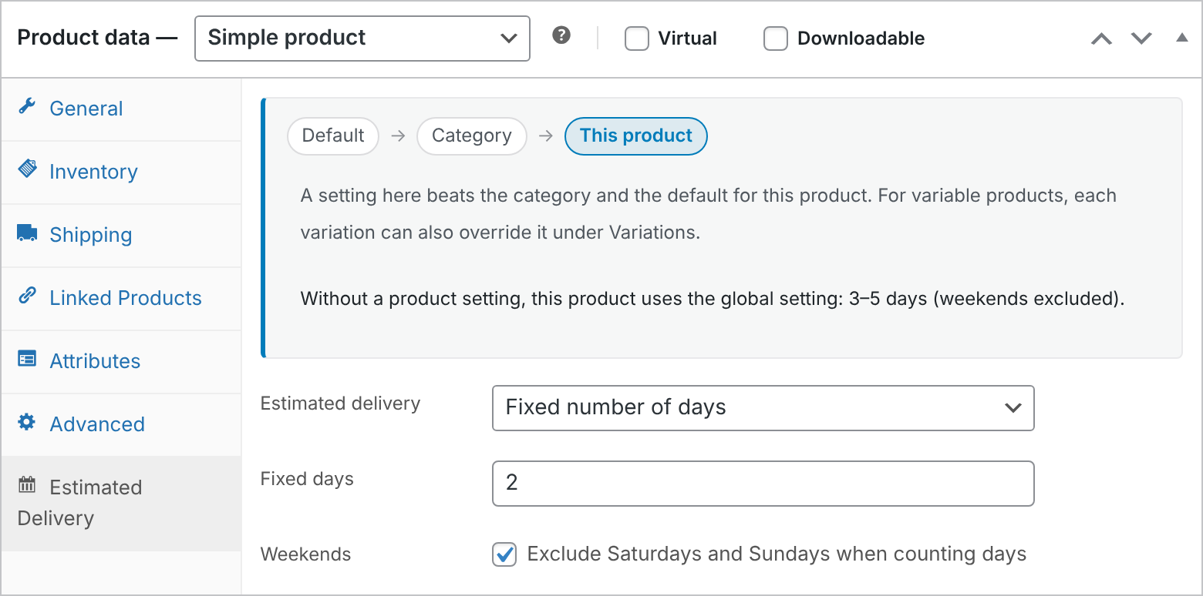Uncheck Exclude Saturdays and Sundays checkbox

pos(504,554)
